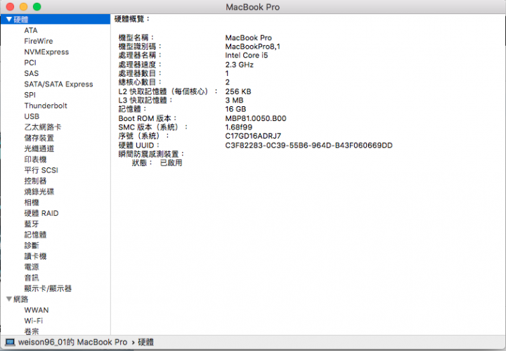Select 相機 in the sidebar
The image size is (506, 351).
pyautogui.click(x=32, y=203)
